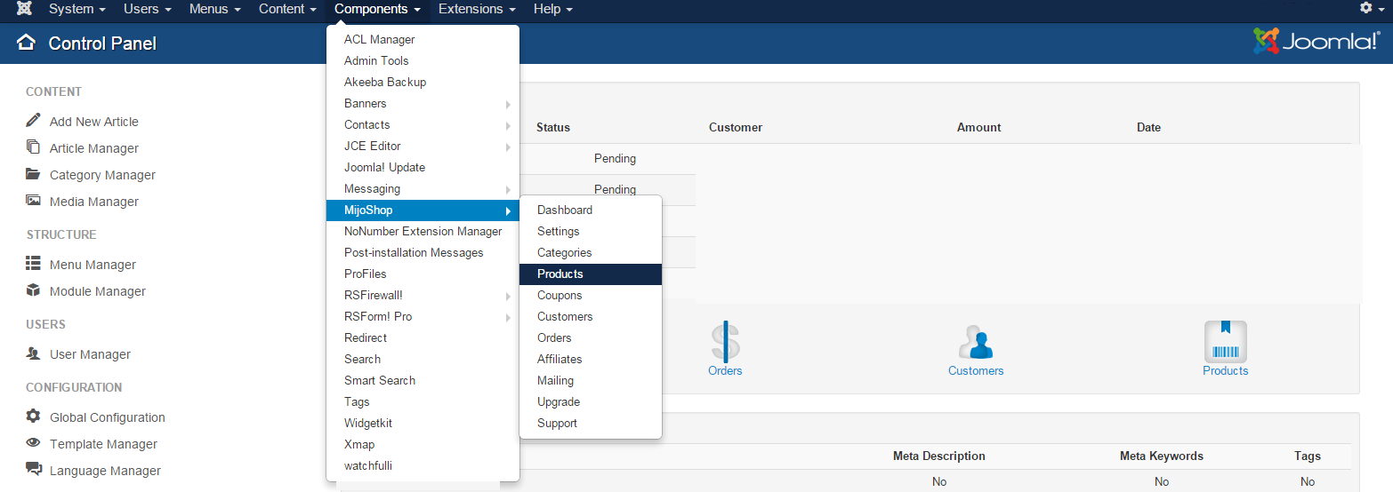
Task: Open the Help dropdown
Action: [552, 9]
